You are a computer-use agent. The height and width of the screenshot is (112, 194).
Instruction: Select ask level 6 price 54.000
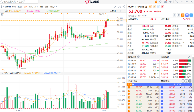coord(171,104)
